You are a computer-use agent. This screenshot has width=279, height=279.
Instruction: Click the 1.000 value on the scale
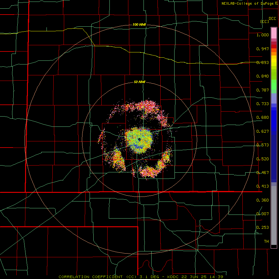(263, 35)
